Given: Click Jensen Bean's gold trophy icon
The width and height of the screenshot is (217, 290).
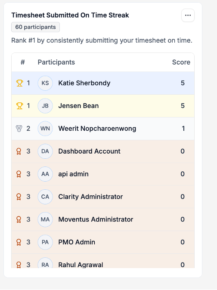Looking at the screenshot, I should 20,106.
